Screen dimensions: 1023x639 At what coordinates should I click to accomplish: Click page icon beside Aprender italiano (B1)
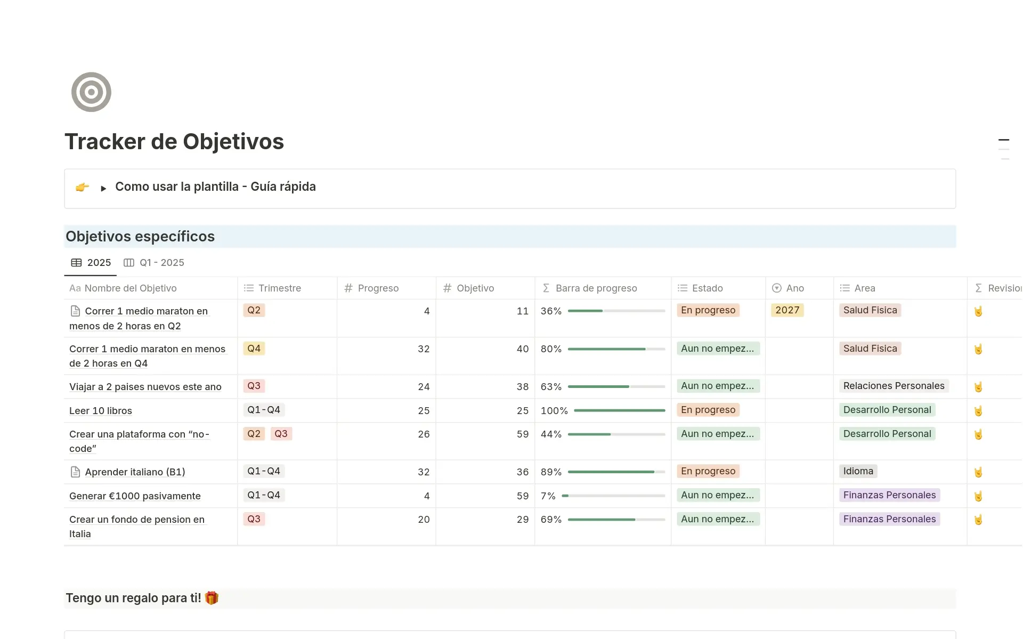[x=76, y=472]
